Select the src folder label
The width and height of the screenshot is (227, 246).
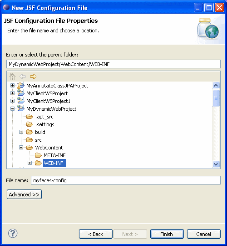coord(38,140)
